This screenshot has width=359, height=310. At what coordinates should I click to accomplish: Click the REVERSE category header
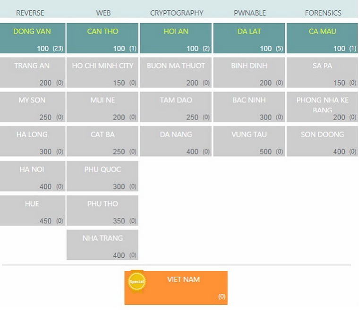pyautogui.click(x=30, y=13)
